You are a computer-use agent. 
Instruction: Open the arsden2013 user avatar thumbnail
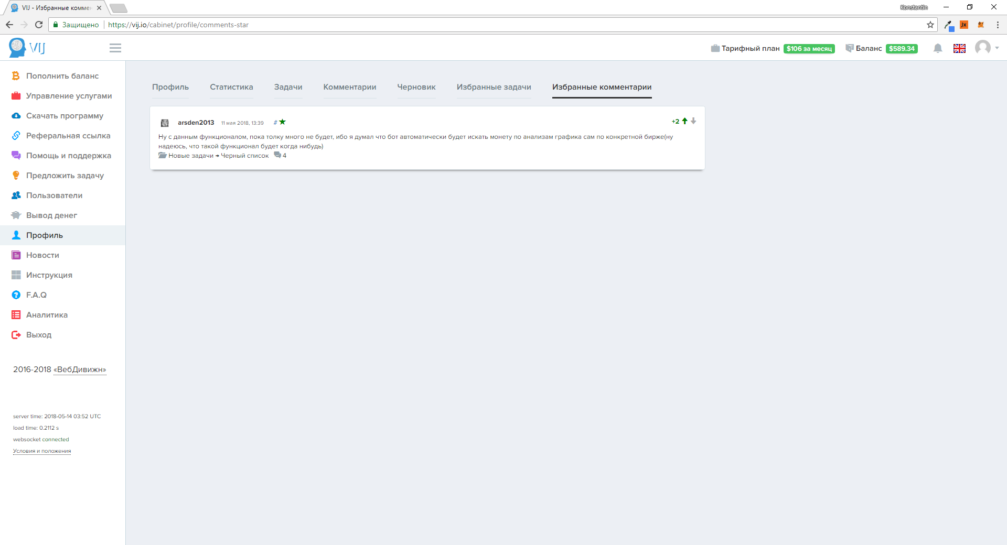165,123
